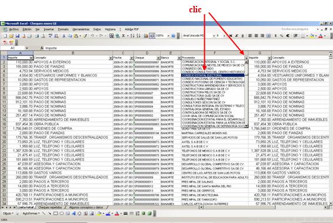333x223 pixels.
Task: Open the Autoformas drawing menu button
Action: coord(31,214)
